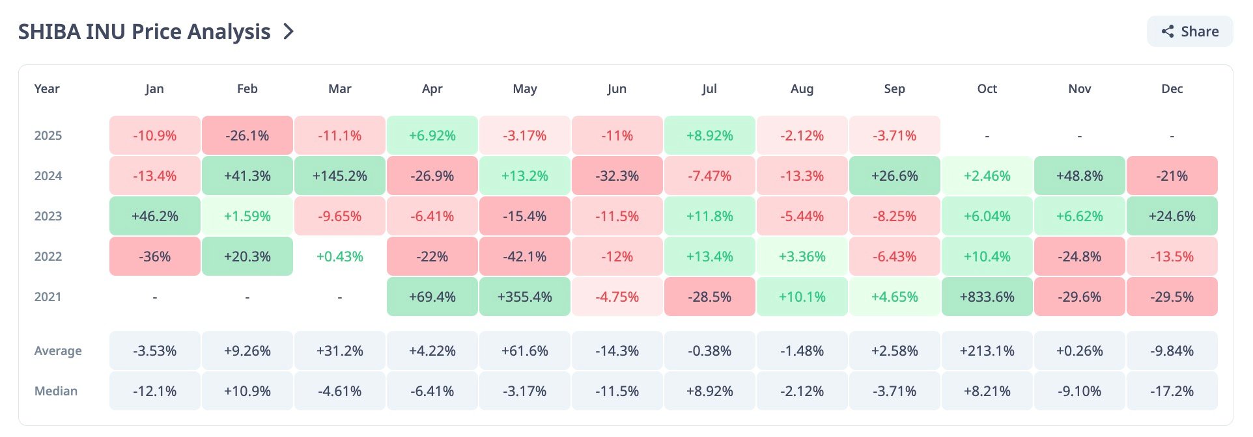1253x437 pixels.
Task: Click the +145.2% cell for March 2024
Action: tap(339, 176)
